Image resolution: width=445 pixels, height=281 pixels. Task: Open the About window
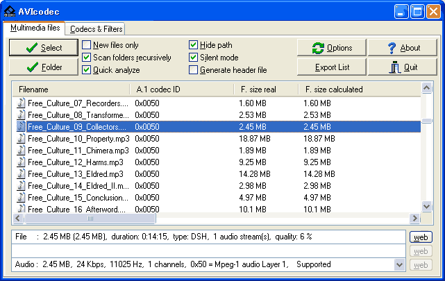(x=403, y=48)
